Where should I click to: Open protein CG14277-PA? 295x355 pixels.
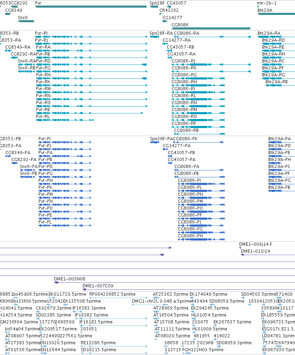point(177,146)
